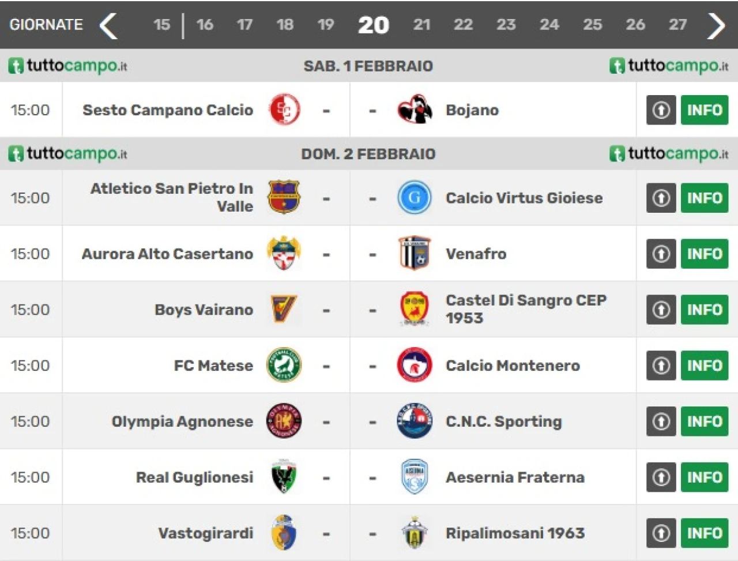
Task: Open the Calcio Virtus Gioiese blue G crest
Action: tap(415, 198)
